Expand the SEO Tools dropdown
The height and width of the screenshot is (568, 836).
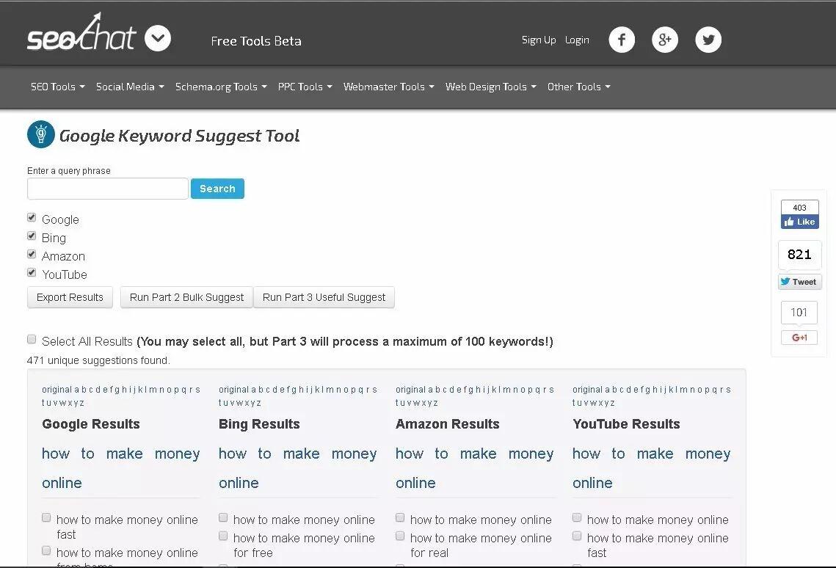click(57, 87)
